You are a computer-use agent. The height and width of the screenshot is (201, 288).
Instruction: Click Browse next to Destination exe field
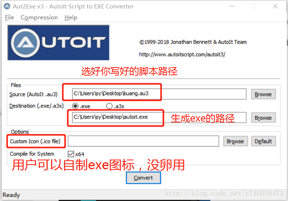click(263, 117)
